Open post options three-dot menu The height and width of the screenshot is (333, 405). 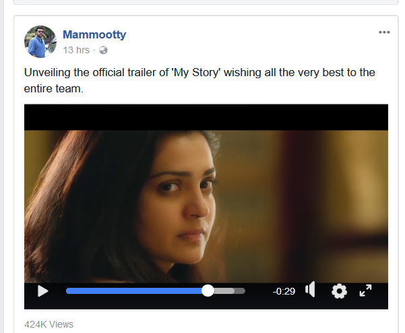[x=384, y=32]
